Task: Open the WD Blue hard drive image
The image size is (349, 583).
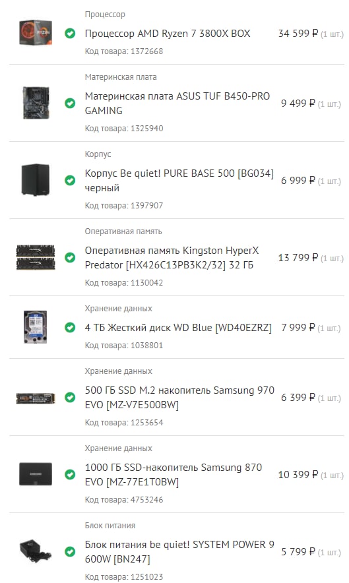Action: [x=36, y=327]
